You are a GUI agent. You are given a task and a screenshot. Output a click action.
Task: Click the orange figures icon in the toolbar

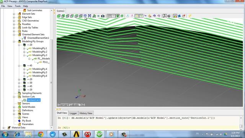point(150,16)
